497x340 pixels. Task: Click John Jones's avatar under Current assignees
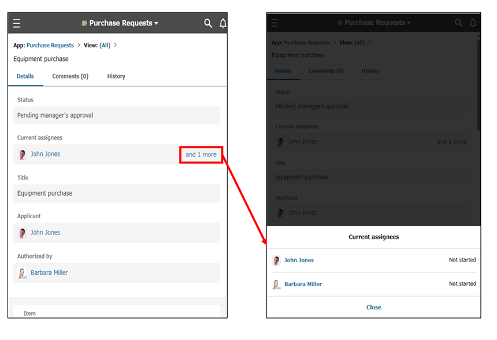point(22,154)
